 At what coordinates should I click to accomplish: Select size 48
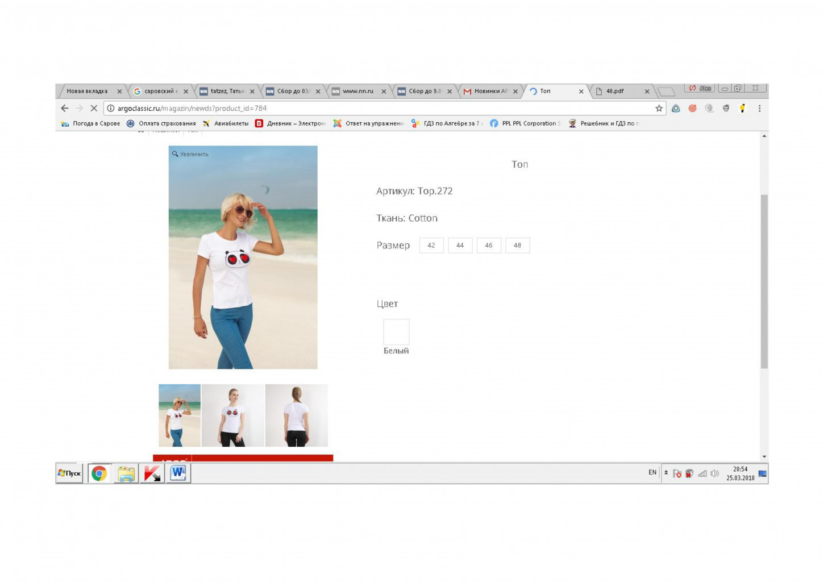coord(517,246)
